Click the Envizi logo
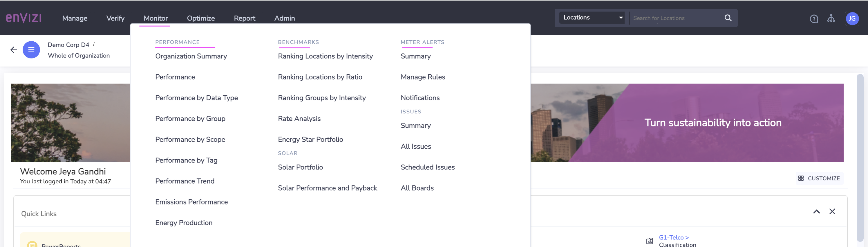 23,18
